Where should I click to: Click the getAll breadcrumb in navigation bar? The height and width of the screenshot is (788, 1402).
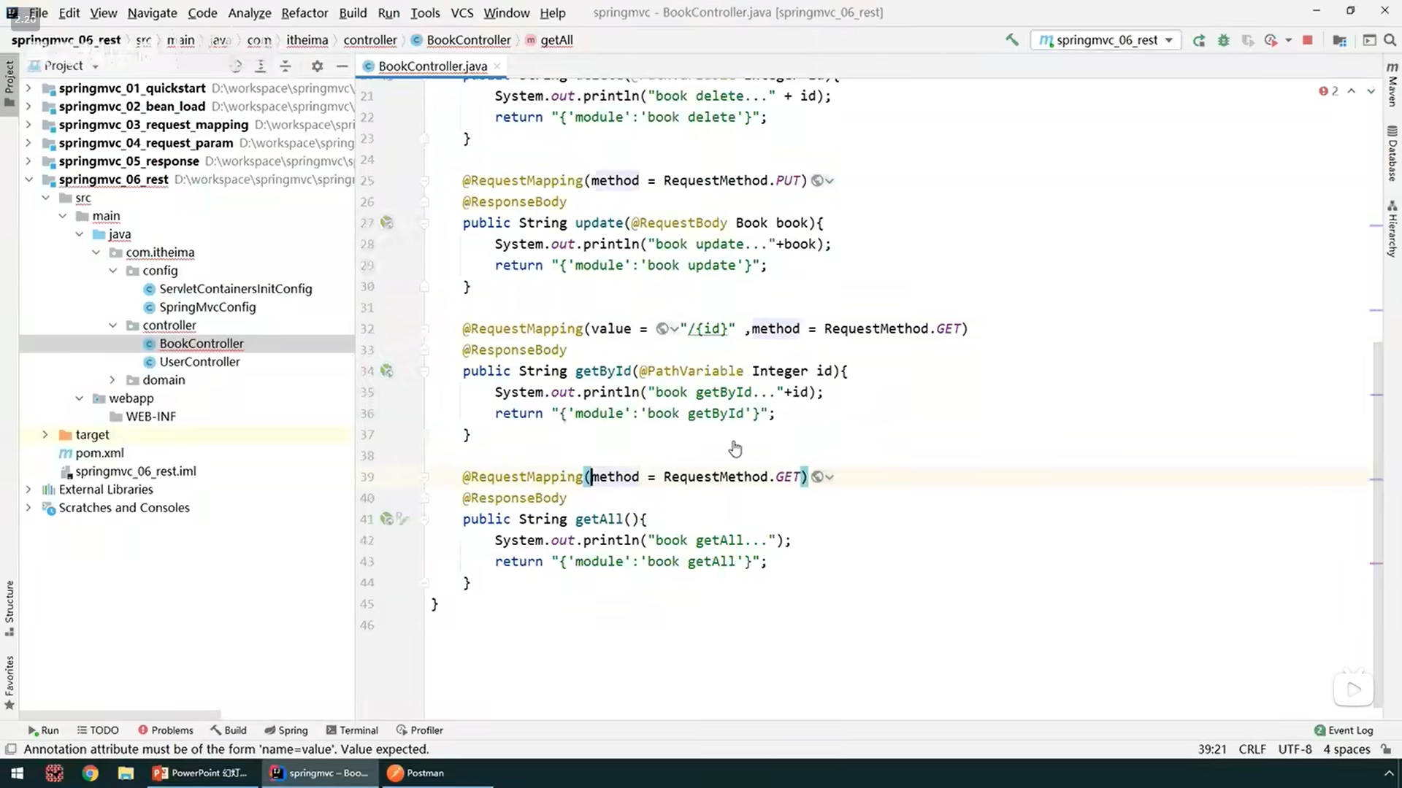tap(549, 40)
